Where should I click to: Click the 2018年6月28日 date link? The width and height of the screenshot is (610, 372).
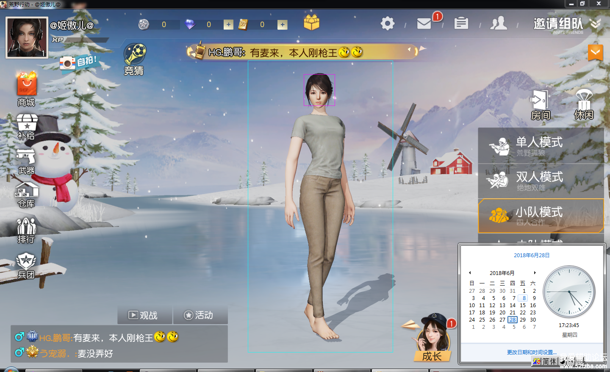(x=532, y=255)
